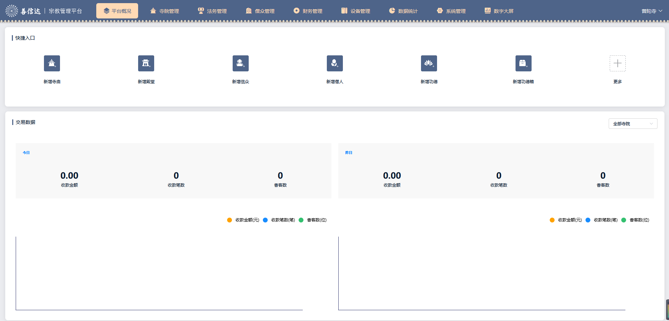
Task: Go to 数据统计 in navigation
Action: tap(403, 11)
